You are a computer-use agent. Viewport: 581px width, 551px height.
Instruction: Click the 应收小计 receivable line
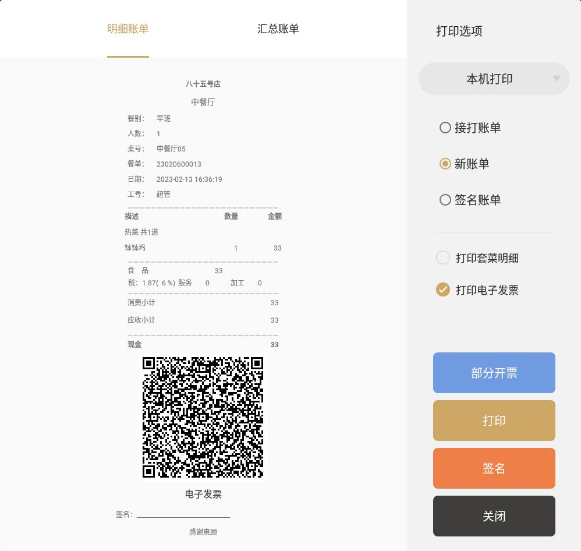coord(203,320)
